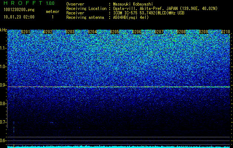Click the red-yellow carrier line near 0.9 kHz
The width and height of the screenshot is (233, 148).
(119, 87)
